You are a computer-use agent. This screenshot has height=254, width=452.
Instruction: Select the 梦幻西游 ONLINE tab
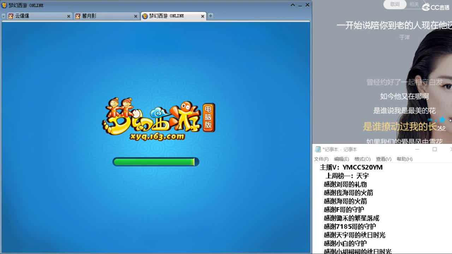(173, 16)
